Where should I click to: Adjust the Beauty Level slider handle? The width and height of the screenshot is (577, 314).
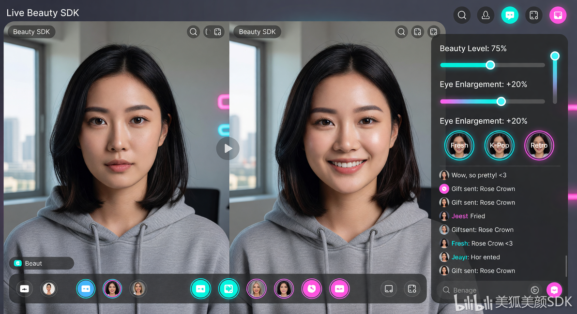pyautogui.click(x=490, y=65)
